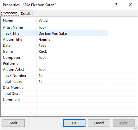Click the empty Performer value field

[72, 64]
